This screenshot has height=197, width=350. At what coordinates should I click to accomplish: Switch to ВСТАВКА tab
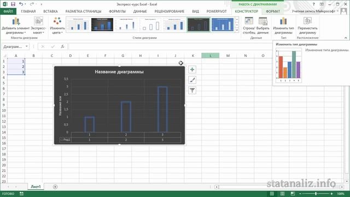tap(50, 11)
